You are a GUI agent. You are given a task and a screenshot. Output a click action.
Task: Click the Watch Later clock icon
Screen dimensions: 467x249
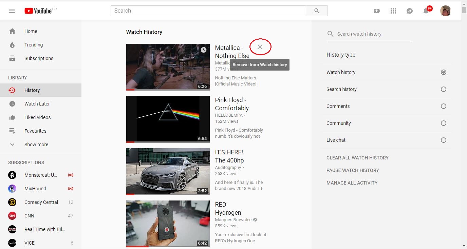coord(12,104)
